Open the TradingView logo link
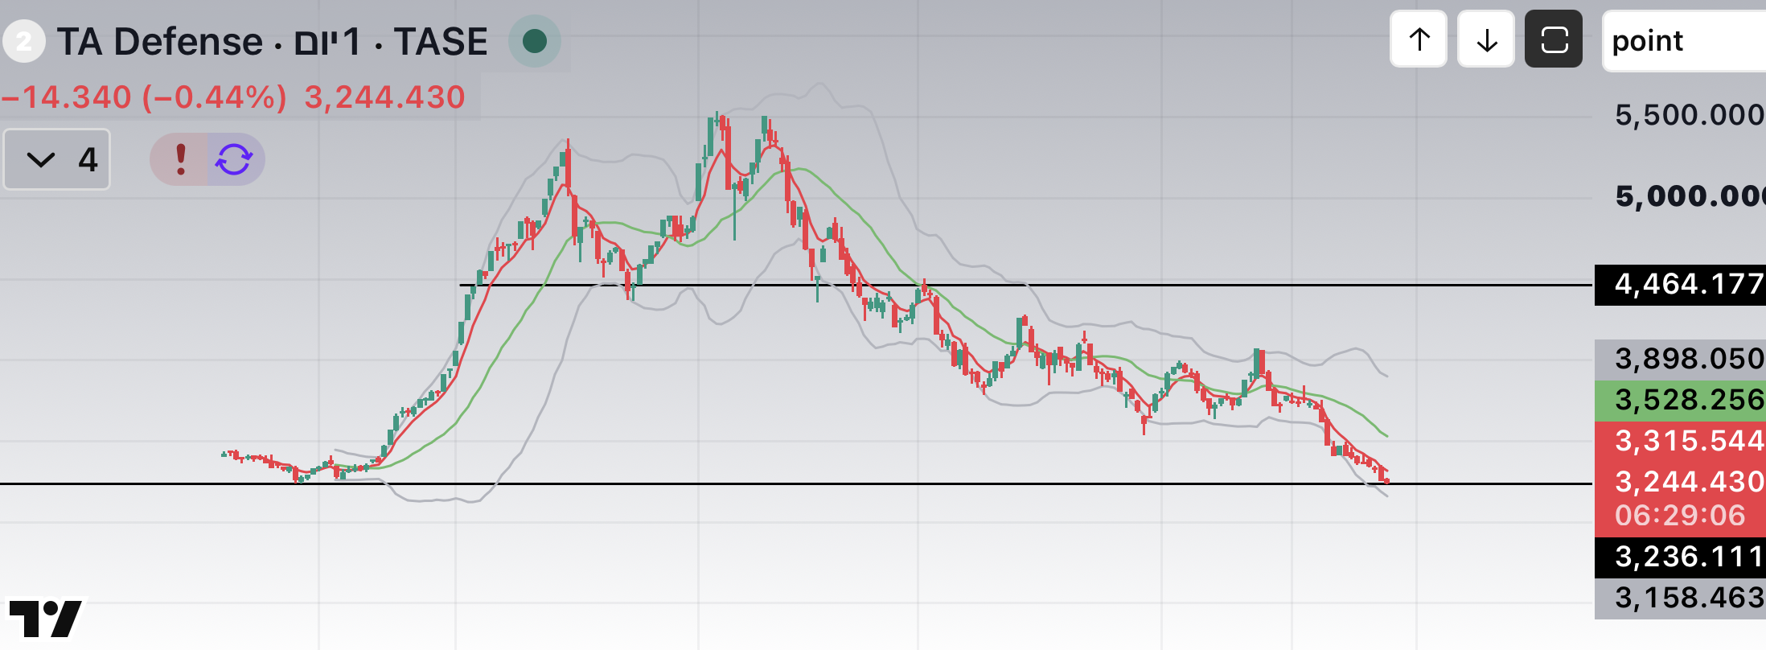The width and height of the screenshot is (1766, 650). pyautogui.click(x=45, y=619)
